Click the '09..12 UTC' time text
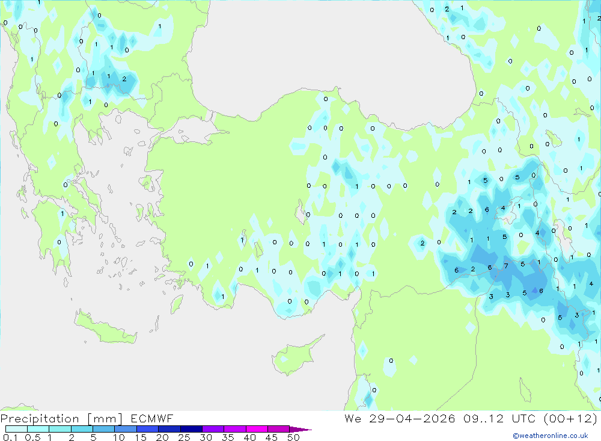The width and height of the screenshot is (601, 441). [499, 418]
